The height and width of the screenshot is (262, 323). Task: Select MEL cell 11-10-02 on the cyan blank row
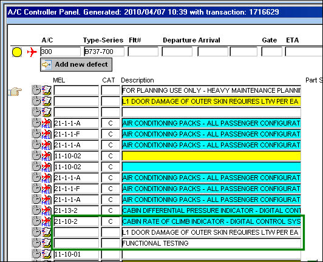click(76, 167)
